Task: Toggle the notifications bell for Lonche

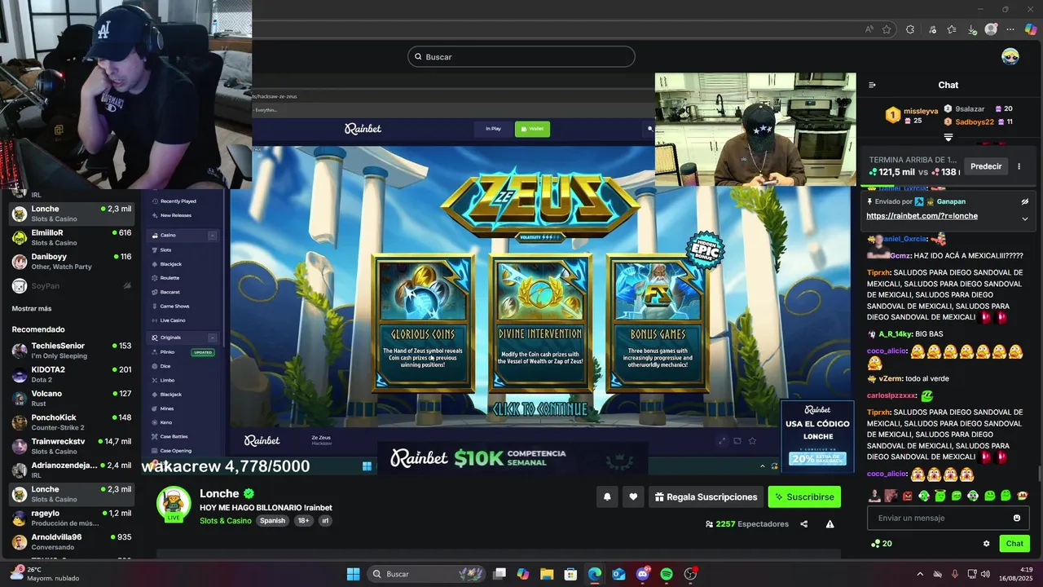Action: 606,497
